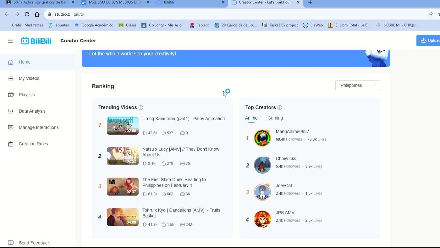
Task: Open a new browser tab
Action: click(310, 3)
